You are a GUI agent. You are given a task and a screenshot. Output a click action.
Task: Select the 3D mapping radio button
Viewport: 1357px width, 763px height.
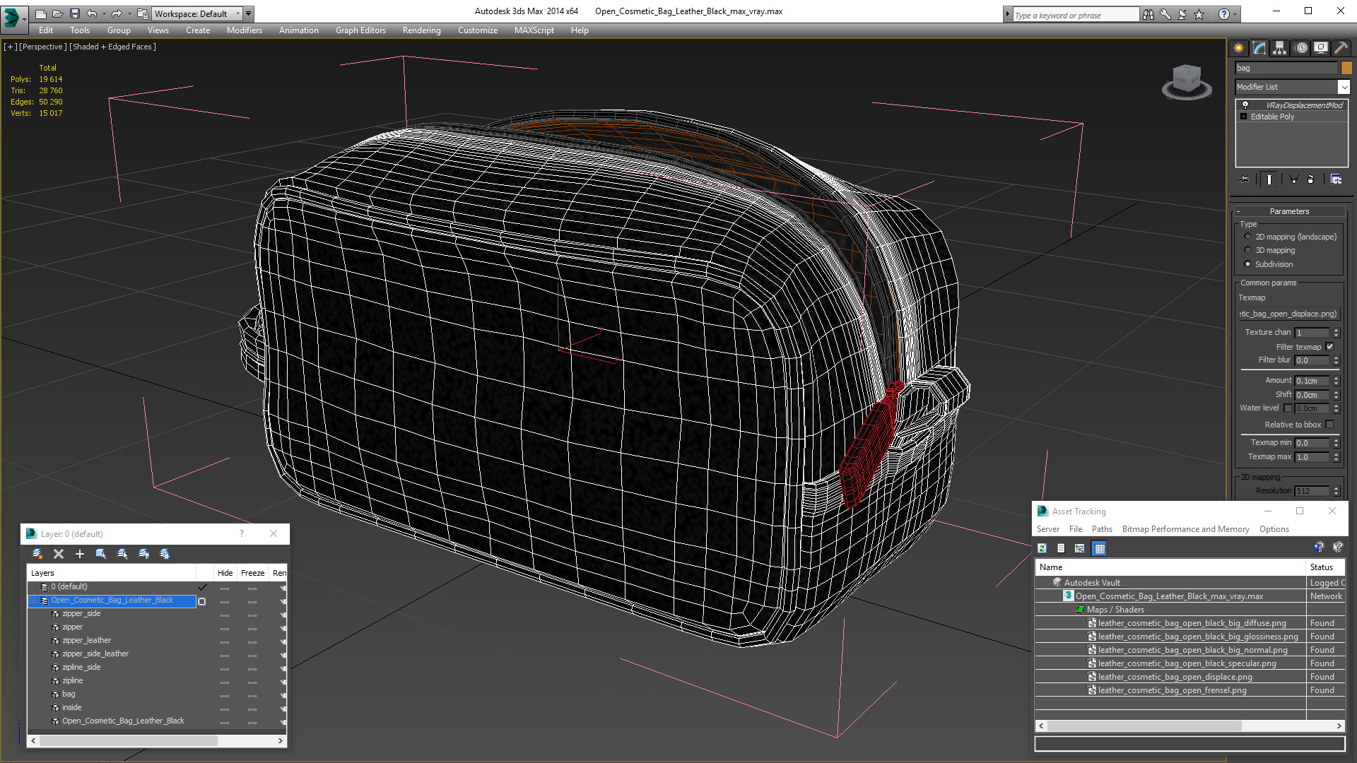point(1247,251)
